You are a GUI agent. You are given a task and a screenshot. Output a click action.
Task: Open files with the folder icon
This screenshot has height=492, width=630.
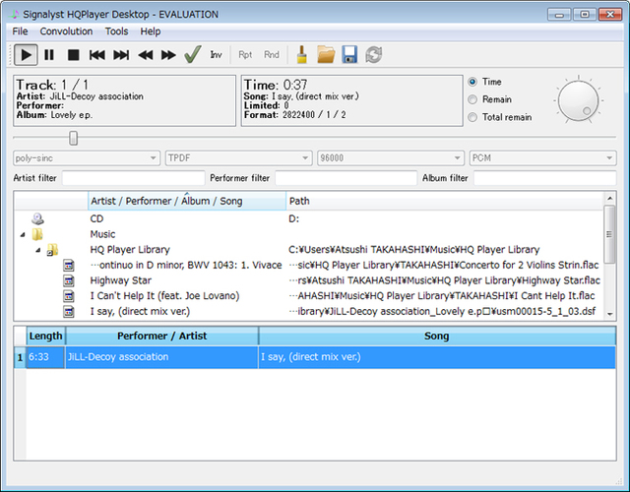click(x=326, y=55)
